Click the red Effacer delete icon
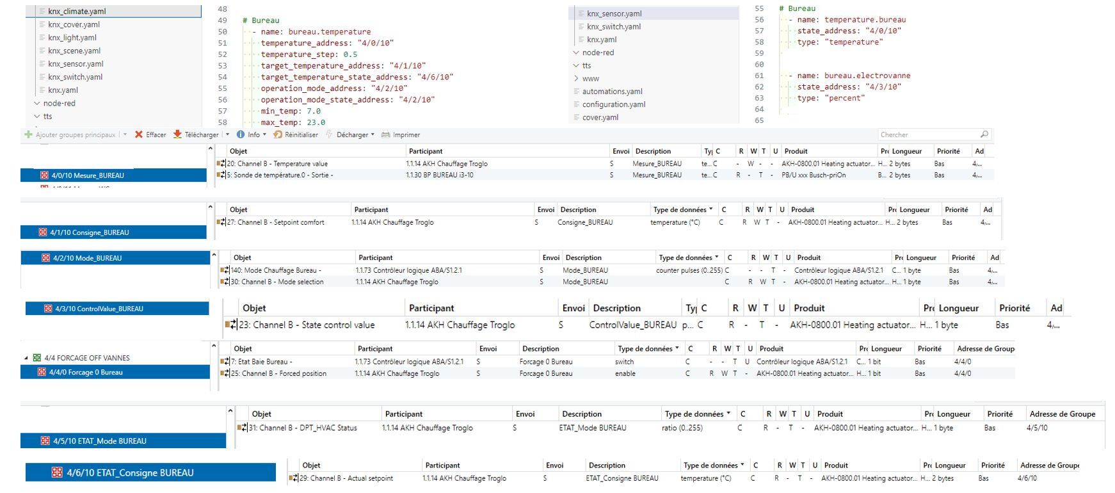 click(138, 134)
